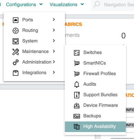Click the Maintenance wrench and screwdriver icon
Image resolution: width=134 pixels, height=139 pixels.
pyautogui.click(x=16, y=52)
